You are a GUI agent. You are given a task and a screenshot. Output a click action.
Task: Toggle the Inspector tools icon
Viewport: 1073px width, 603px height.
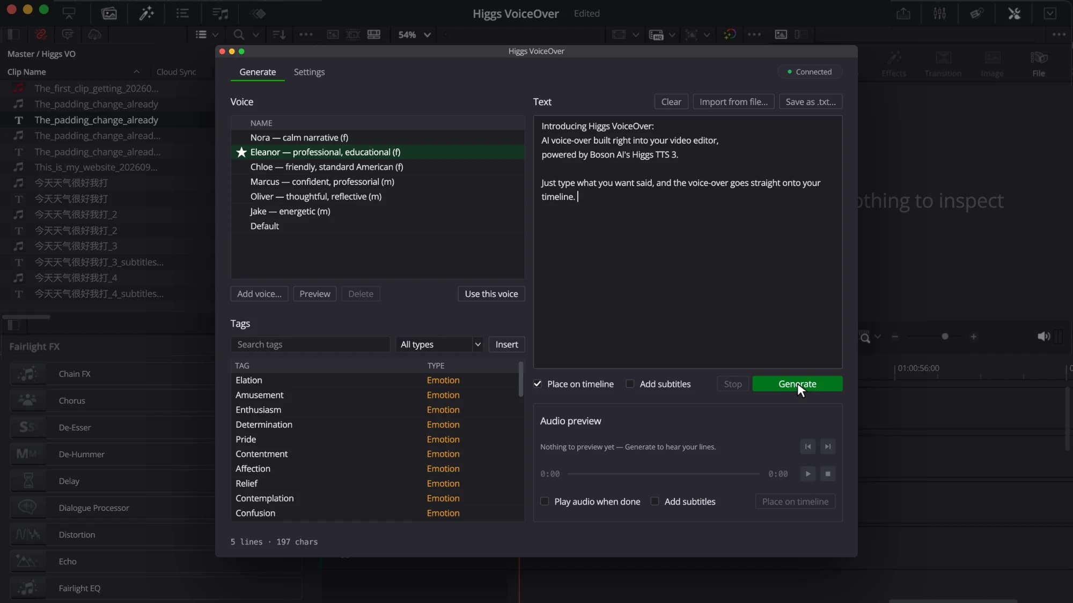[x=1014, y=13]
